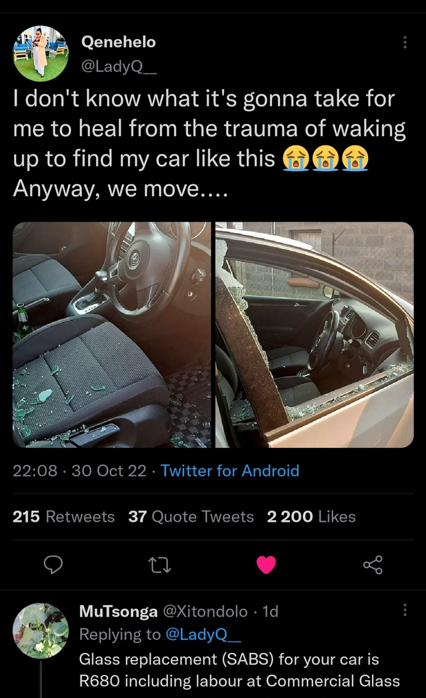This screenshot has width=426, height=698.
Task: Unlike the tweet via pink heart
Action: point(266,565)
